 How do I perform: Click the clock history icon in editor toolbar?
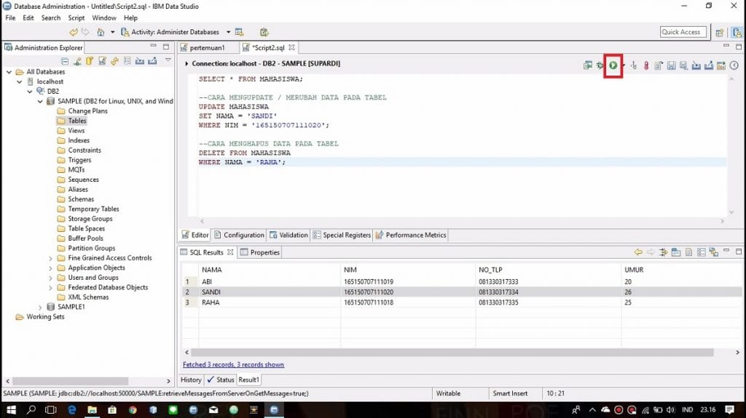click(734, 65)
